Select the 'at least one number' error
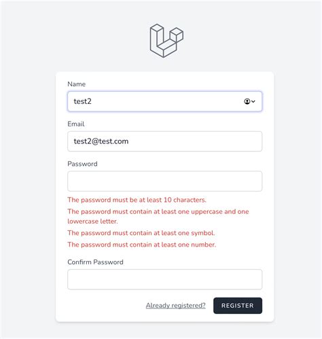Viewport: 322px width, 339px height. pyautogui.click(x=142, y=245)
